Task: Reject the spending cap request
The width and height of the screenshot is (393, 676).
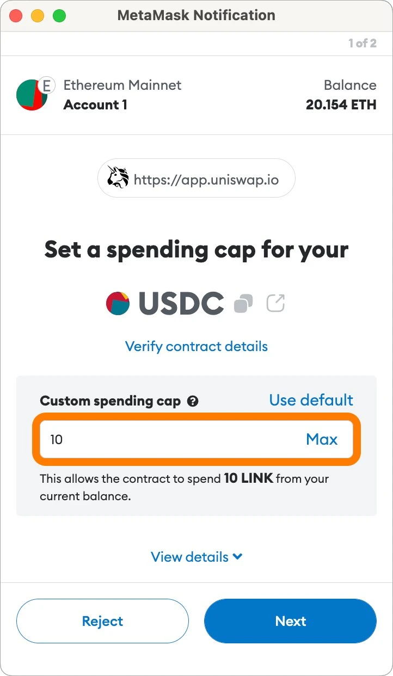Action: pyautogui.click(x=102, y=621)
